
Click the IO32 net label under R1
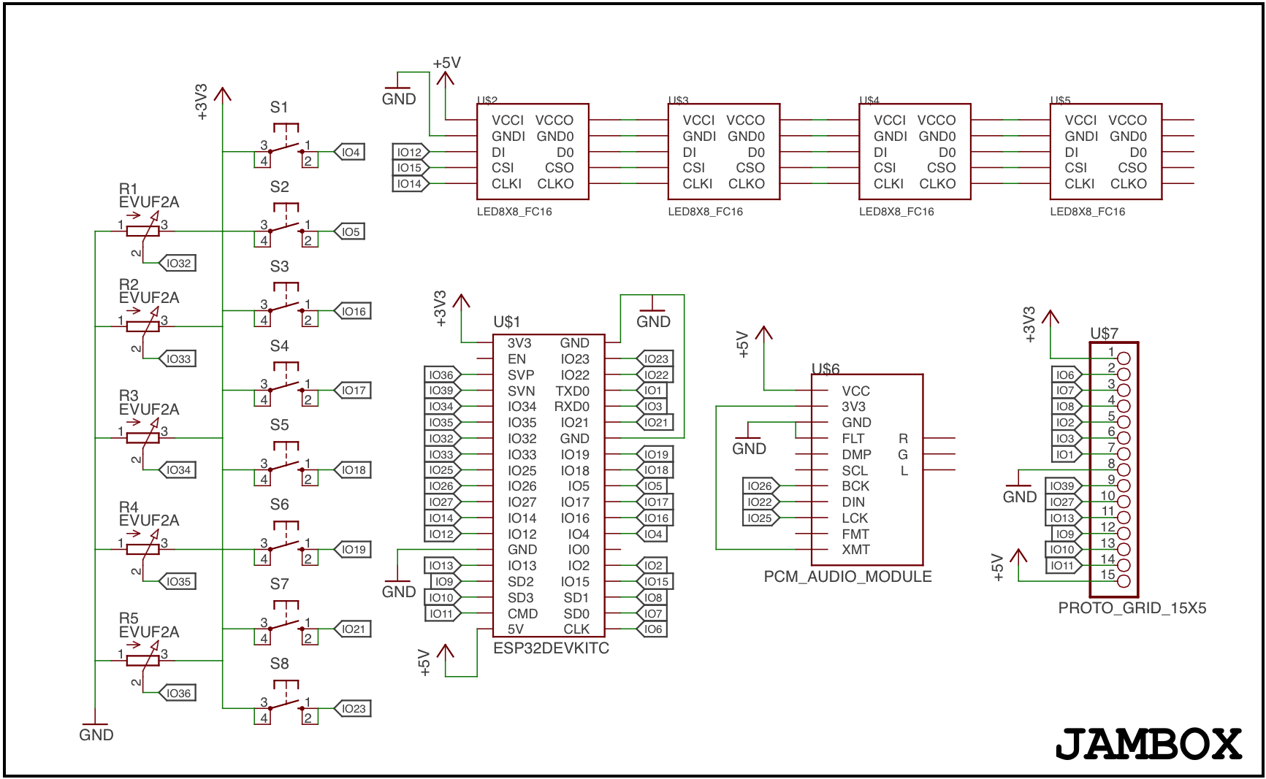click(x=178, y=263)
